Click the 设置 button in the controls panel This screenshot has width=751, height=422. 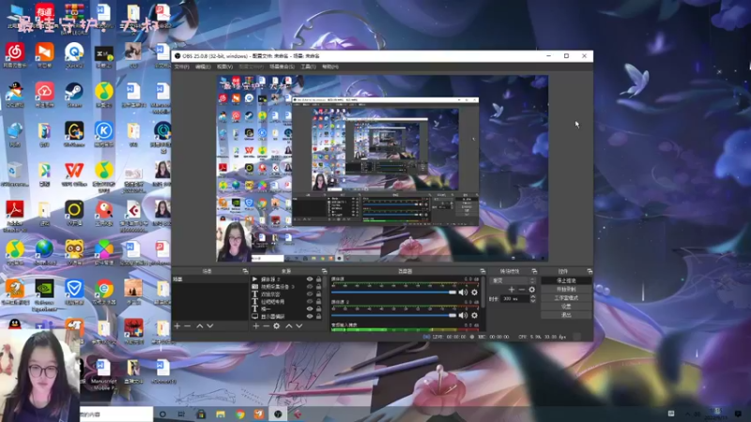pos(566,307)
